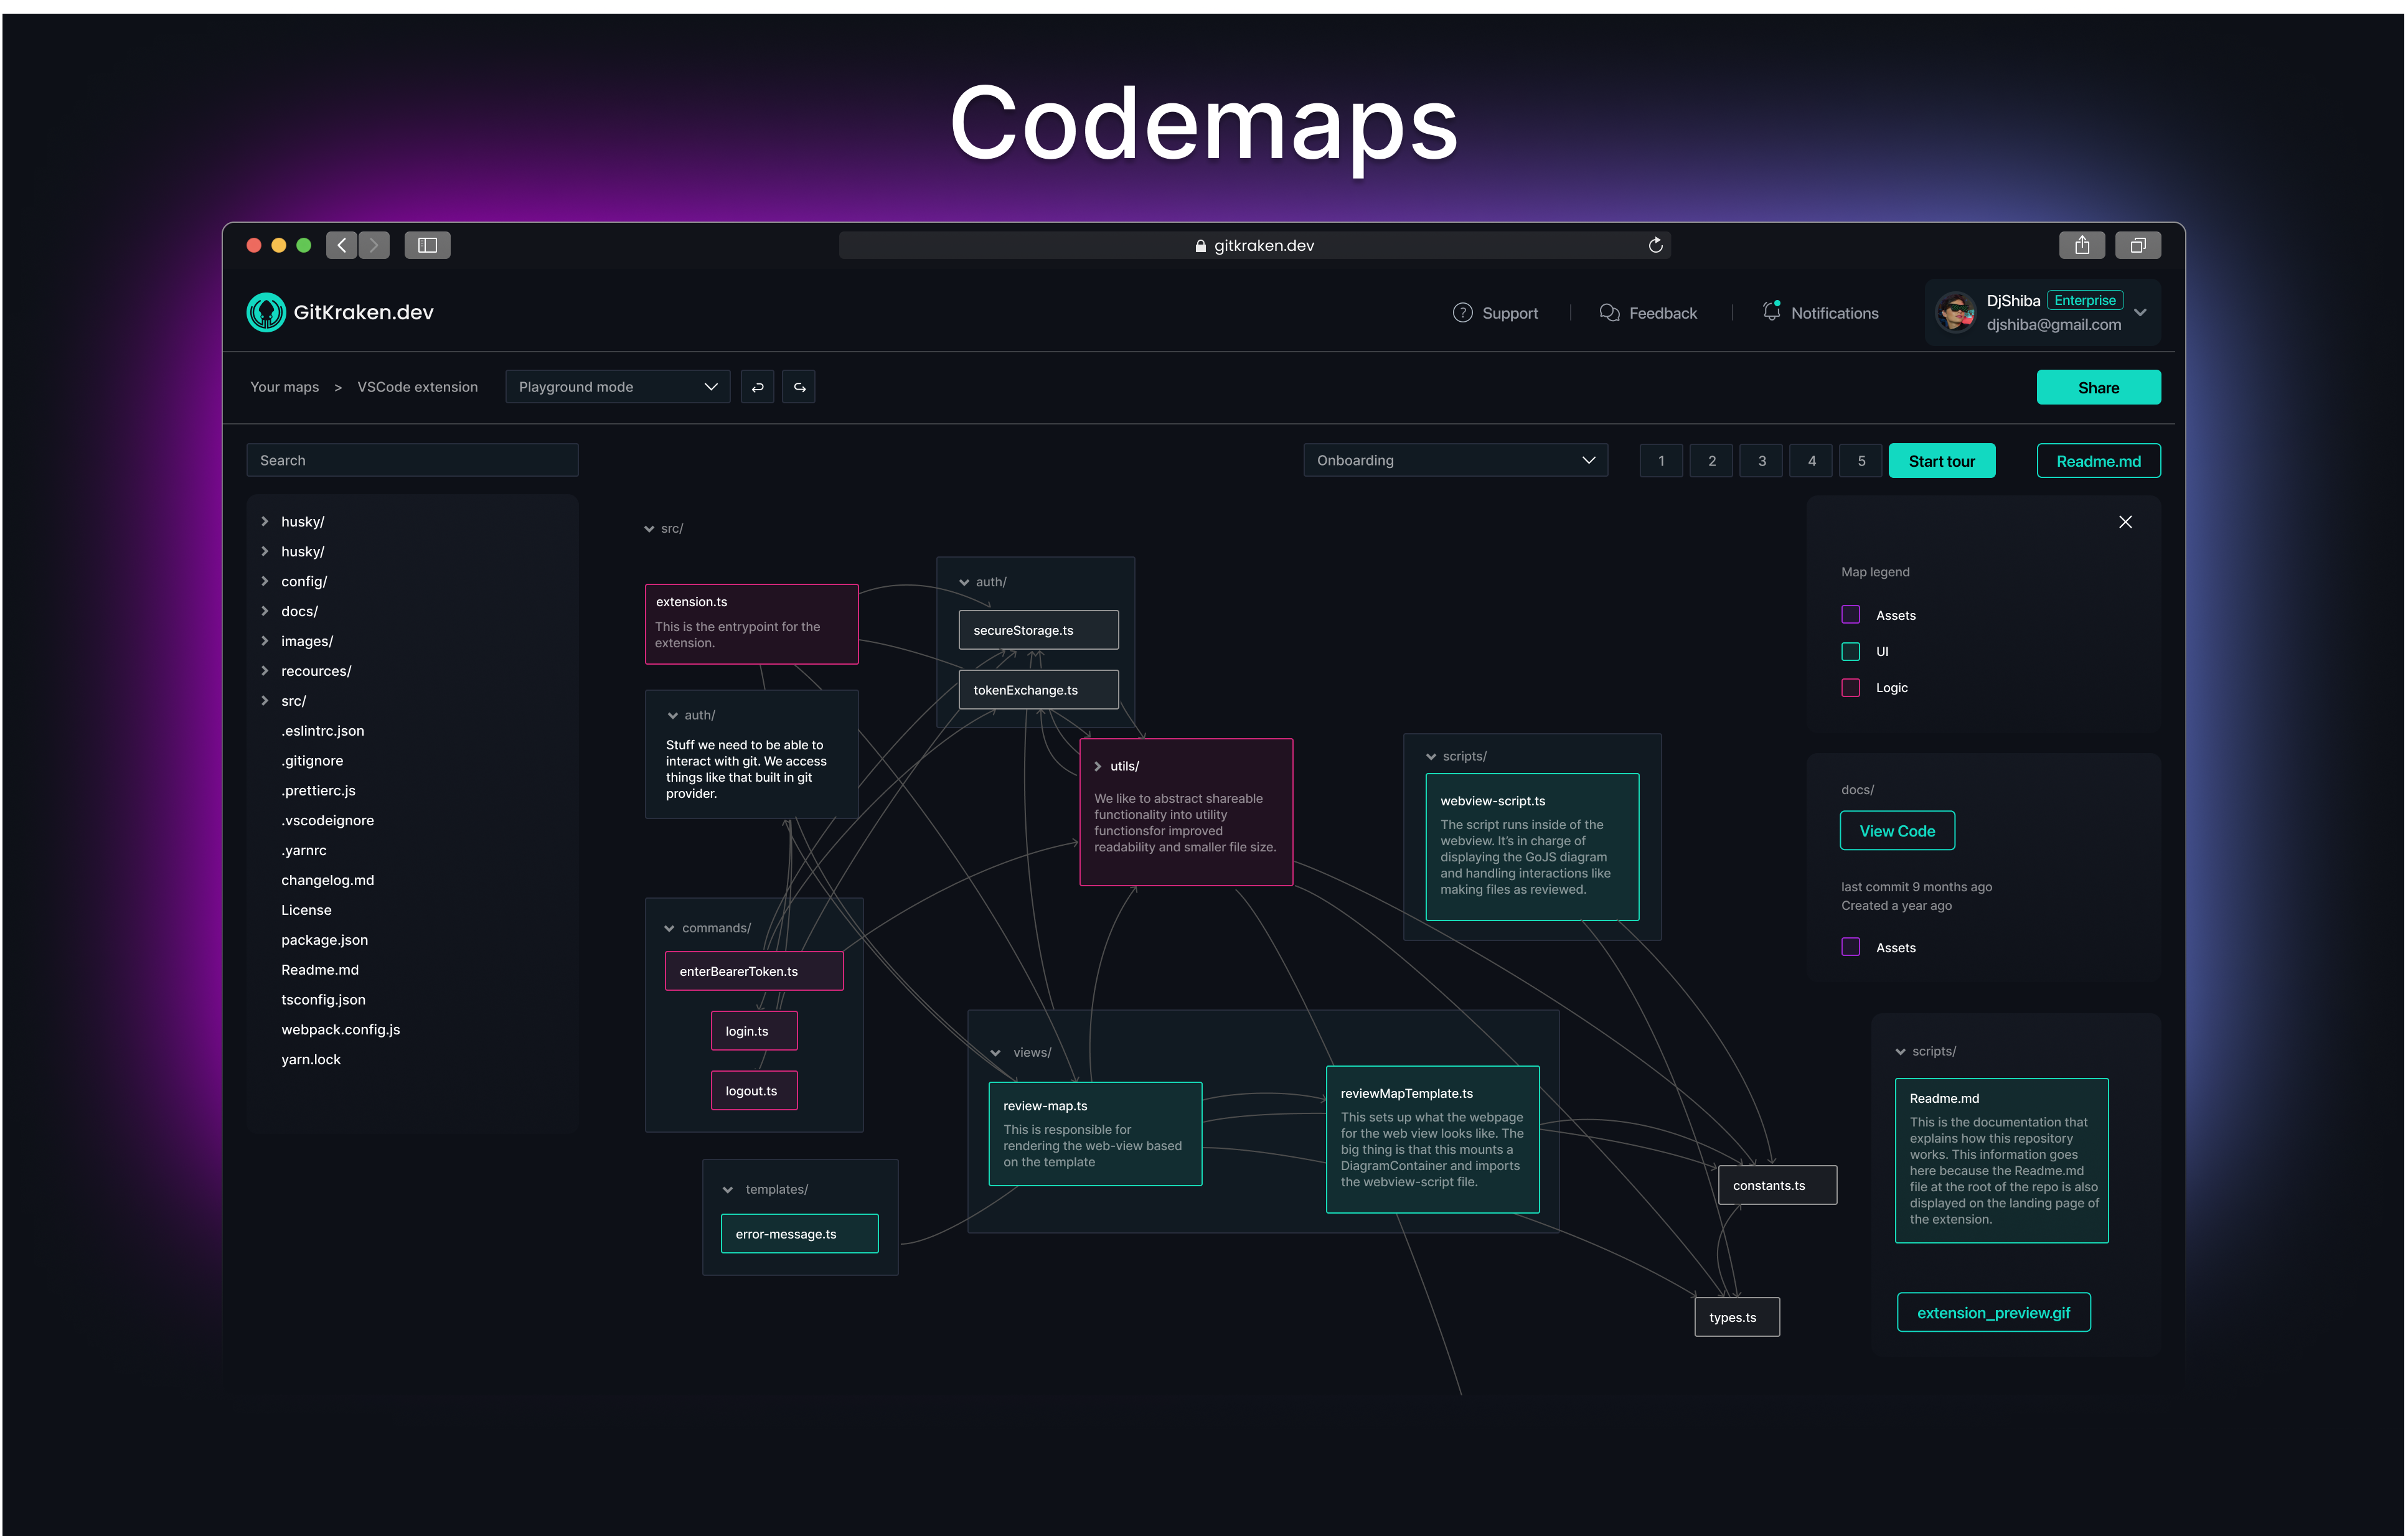
Task: Select .eslintrc.json in file tree
Action: (x=322, y=731)
